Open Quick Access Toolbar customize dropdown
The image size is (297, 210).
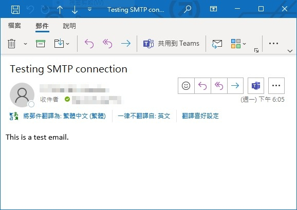pos(89,9)
